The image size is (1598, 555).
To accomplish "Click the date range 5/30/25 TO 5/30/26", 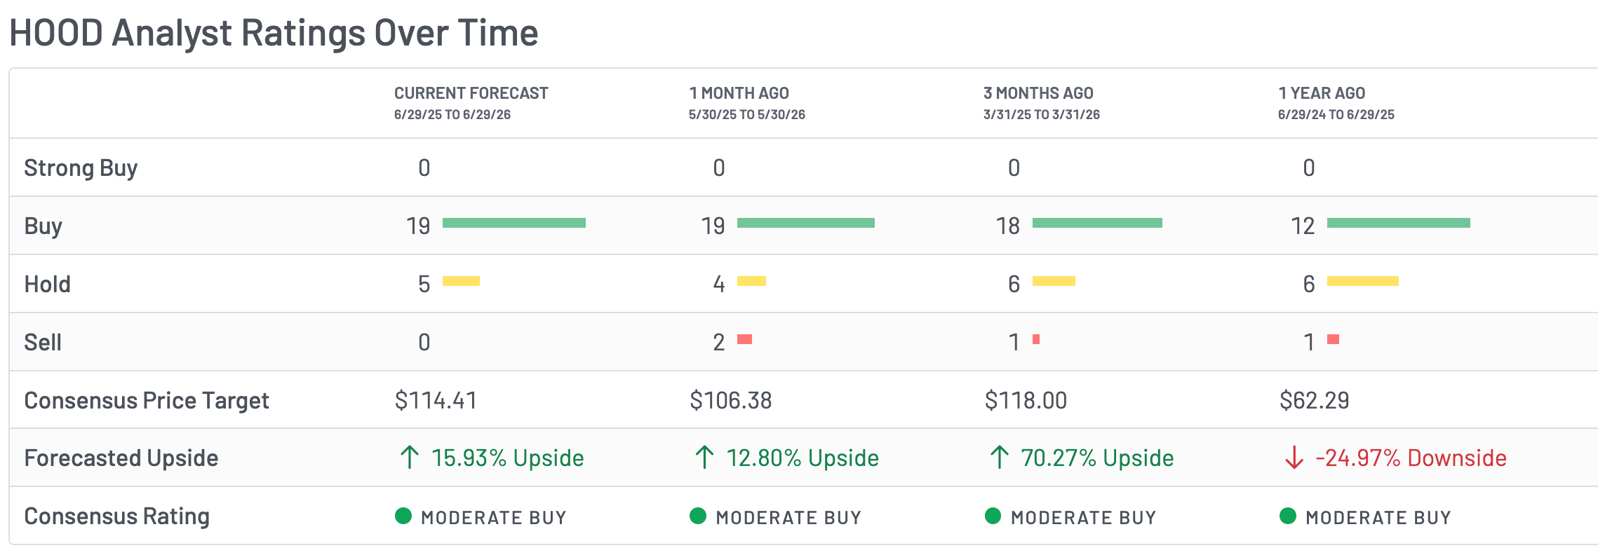I will tap(747, 115).
